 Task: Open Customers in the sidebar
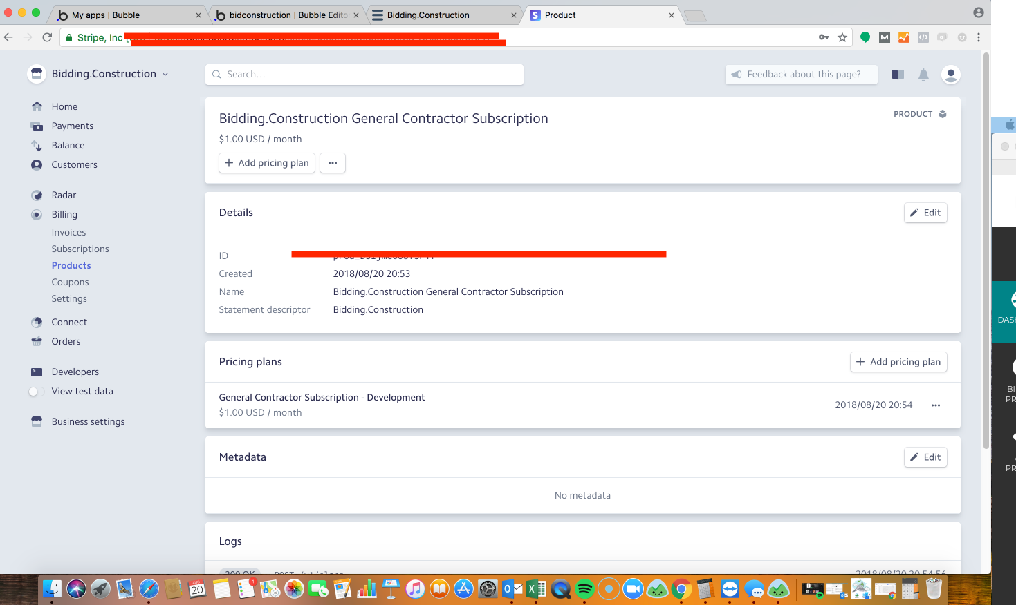tap(74, 164)
